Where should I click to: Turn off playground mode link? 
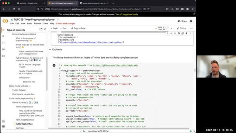pos(126,14)
